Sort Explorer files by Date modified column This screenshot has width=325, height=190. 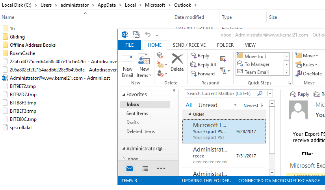pyautogui.click(x=189, y=17)
